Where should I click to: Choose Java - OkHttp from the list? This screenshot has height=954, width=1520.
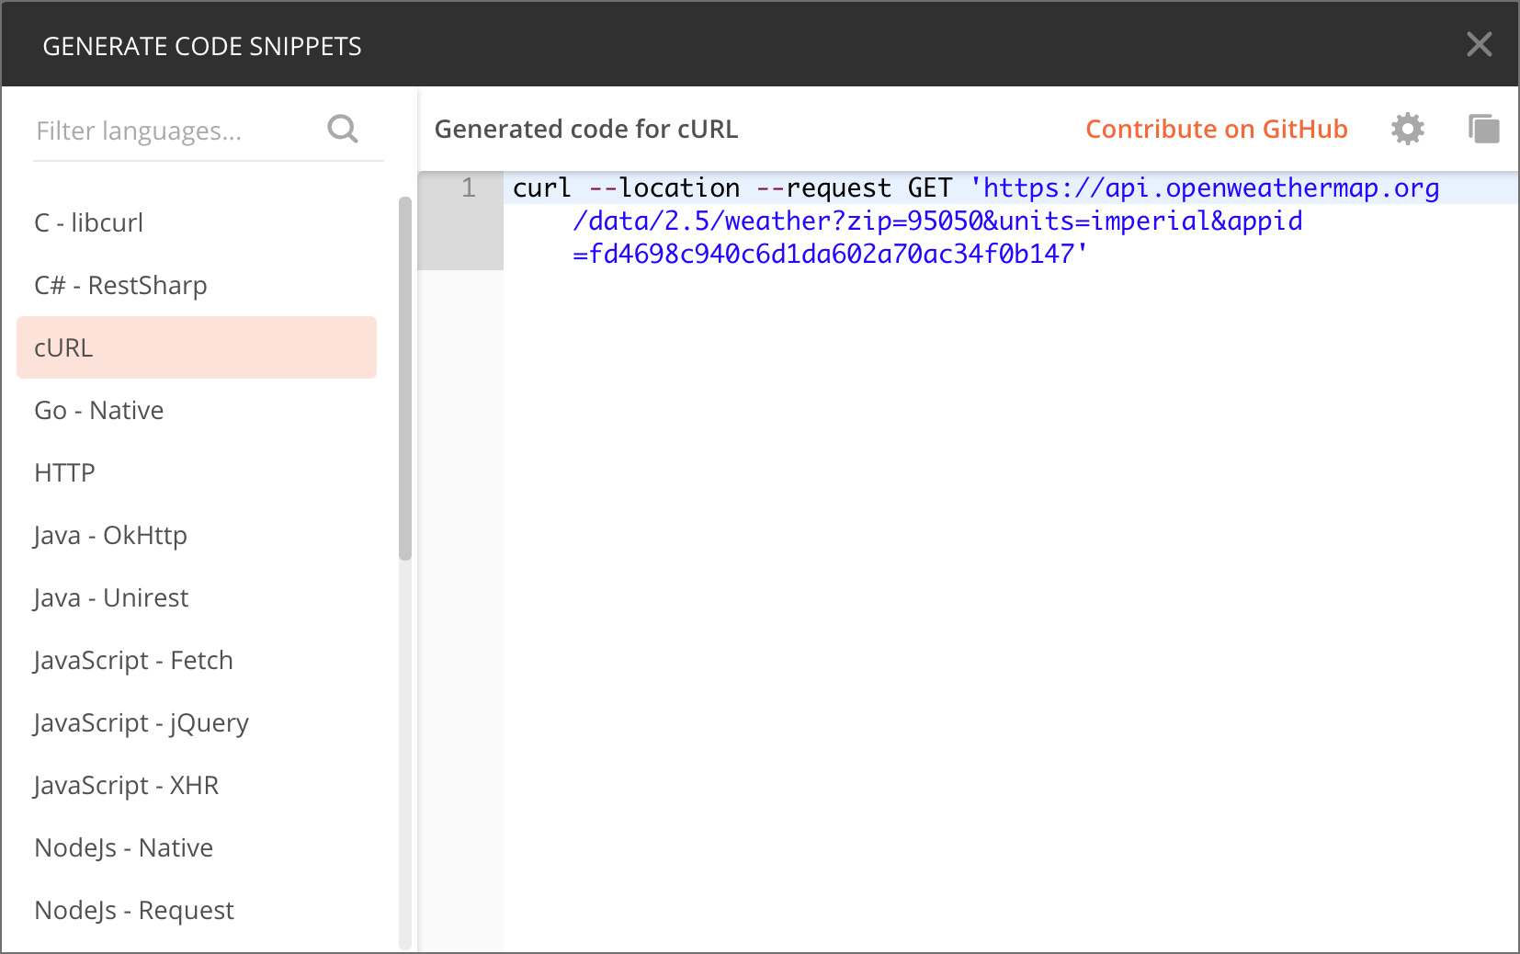(x=109, y=535)
